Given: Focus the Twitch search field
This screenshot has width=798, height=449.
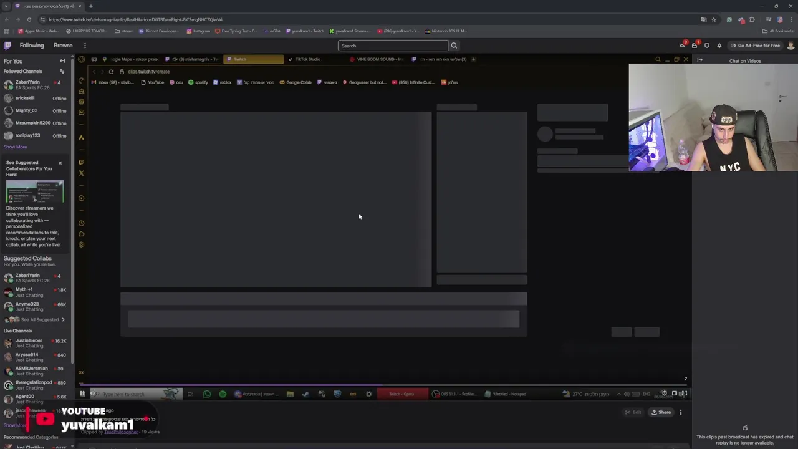Looking at the screenshot, I should pos(393,46).
